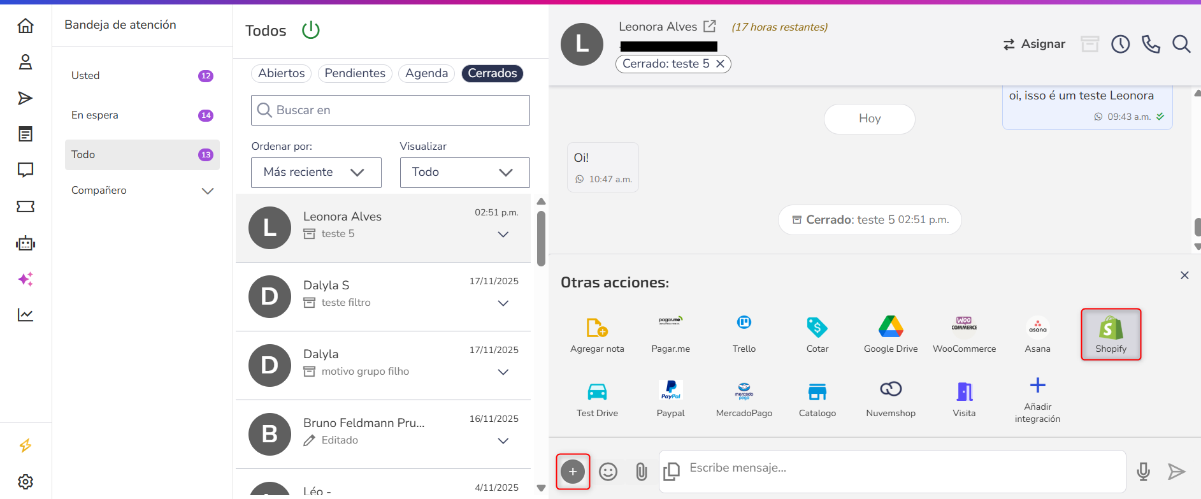Click the archive box icon in chat header
This screenshot has height=499, width=1201.
[1090, 44]
